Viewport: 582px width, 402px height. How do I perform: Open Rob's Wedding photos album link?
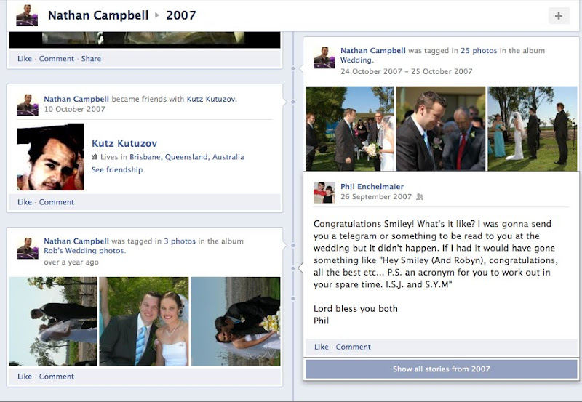pos(84,251)
